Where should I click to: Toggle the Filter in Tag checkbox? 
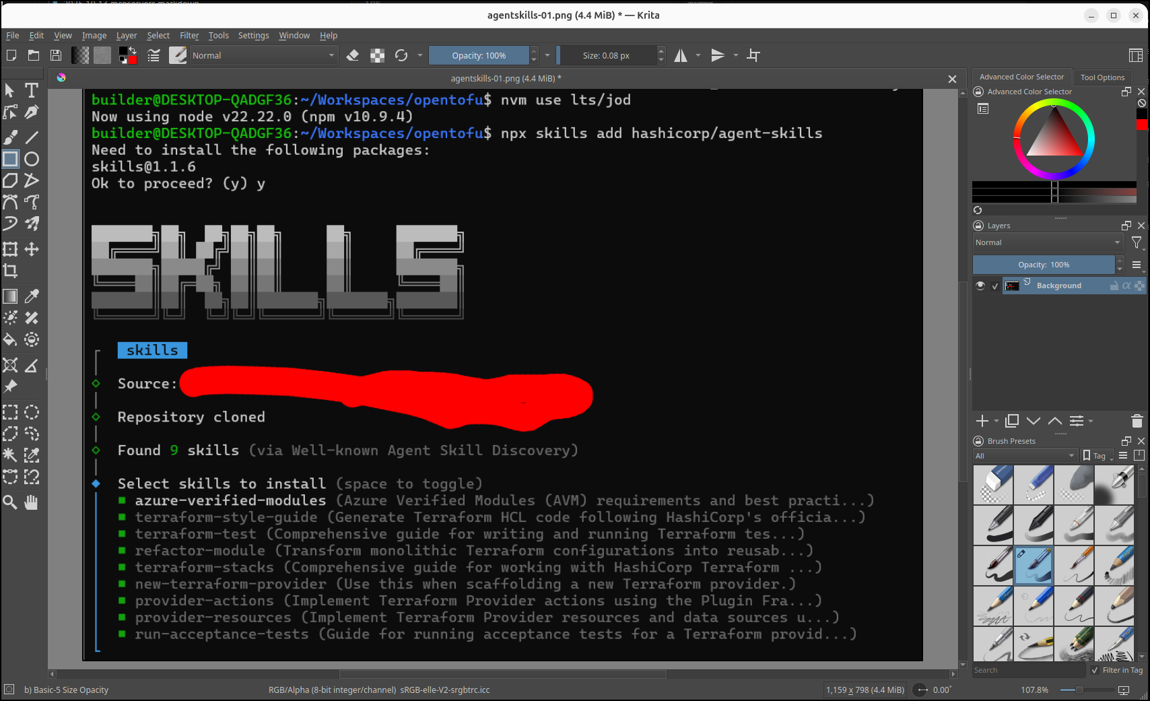pyautogui.click(x=1095, y=670)
